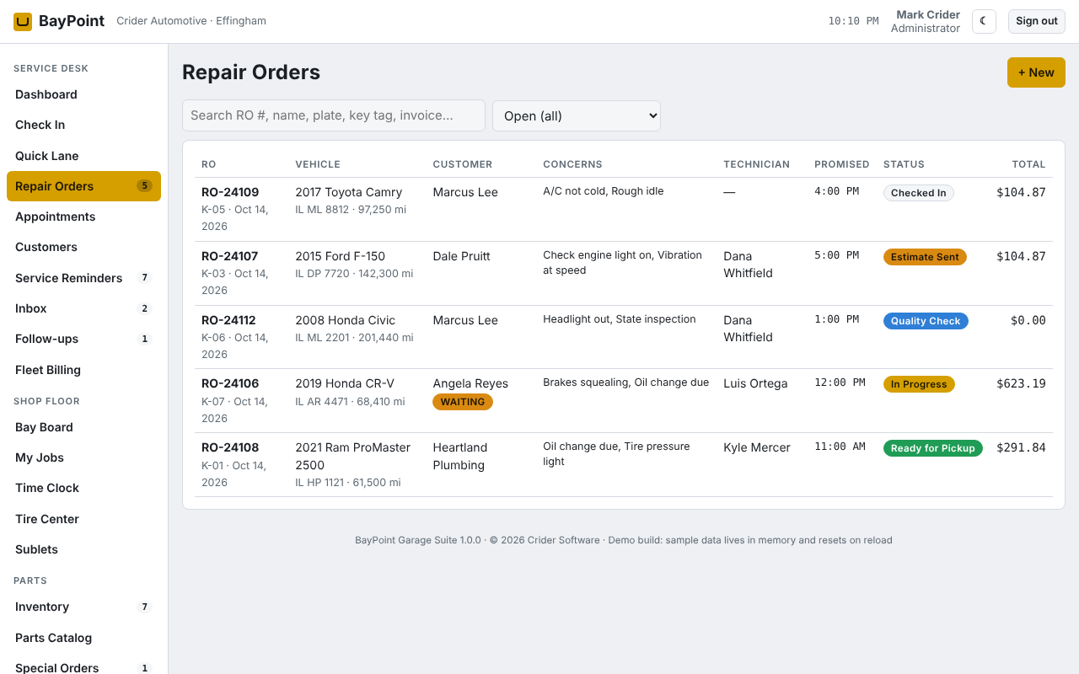Click the In Progress status badge
The image size is (1079, 674).
919,384
